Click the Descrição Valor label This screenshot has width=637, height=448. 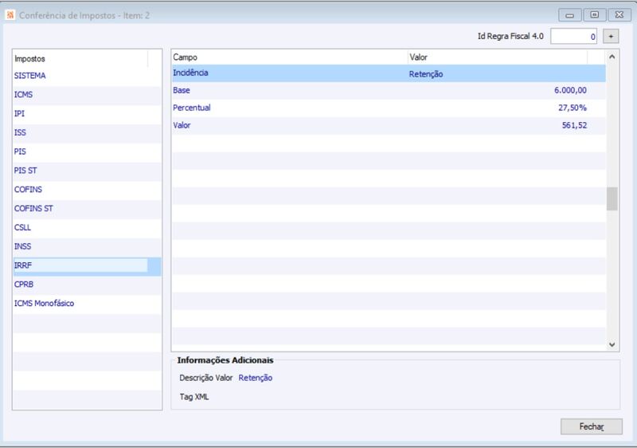click(206, 378)
